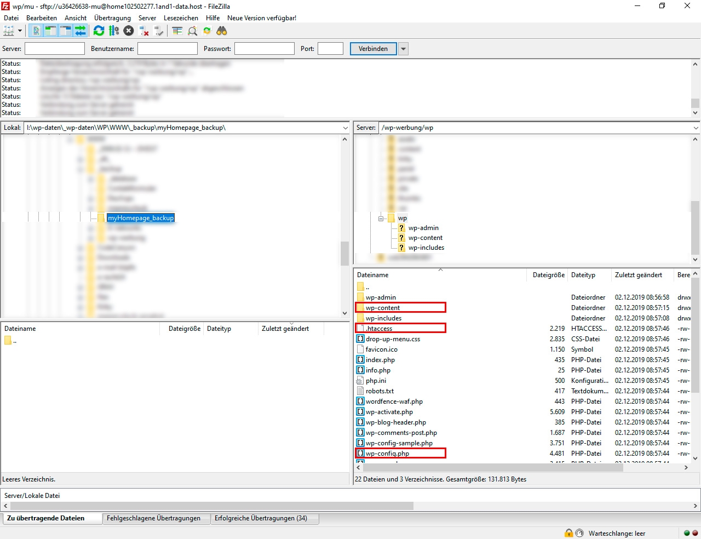The height and width of the screenshot is (539, 701).
Task: Search for files recursively with binoculars icon
Action: pos(222,31)
